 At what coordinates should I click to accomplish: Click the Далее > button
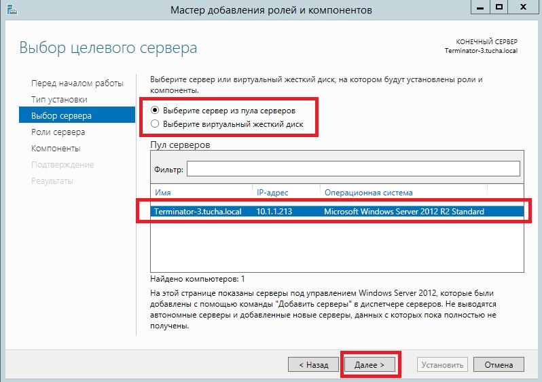[369, 365]
